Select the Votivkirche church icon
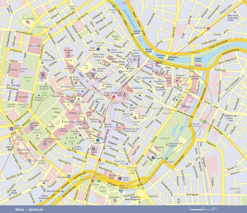 [28, 22]
